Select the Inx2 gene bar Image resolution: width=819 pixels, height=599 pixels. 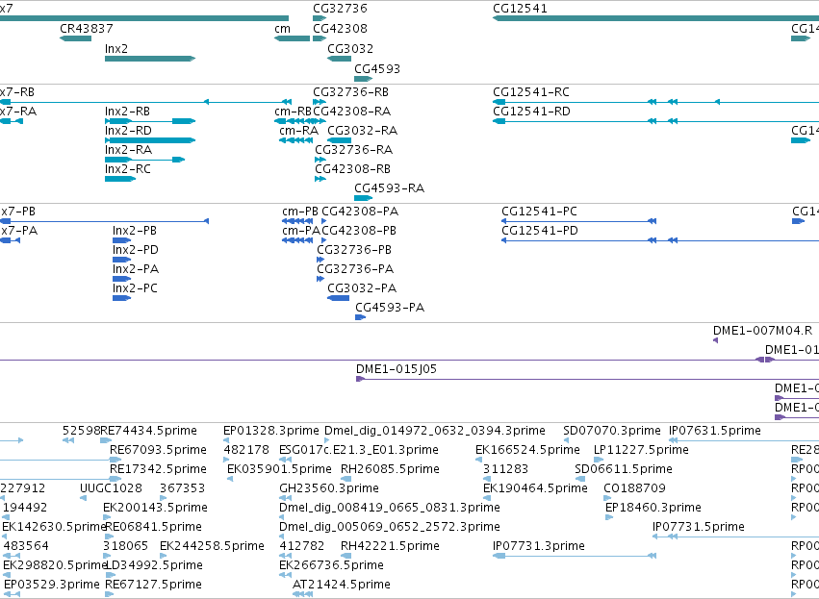point(150,59)
